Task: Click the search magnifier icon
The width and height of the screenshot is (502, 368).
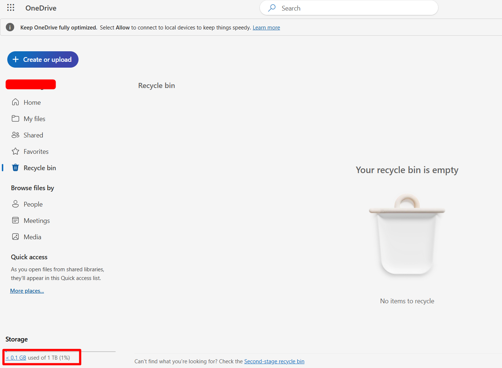Action: pos(272,8)
